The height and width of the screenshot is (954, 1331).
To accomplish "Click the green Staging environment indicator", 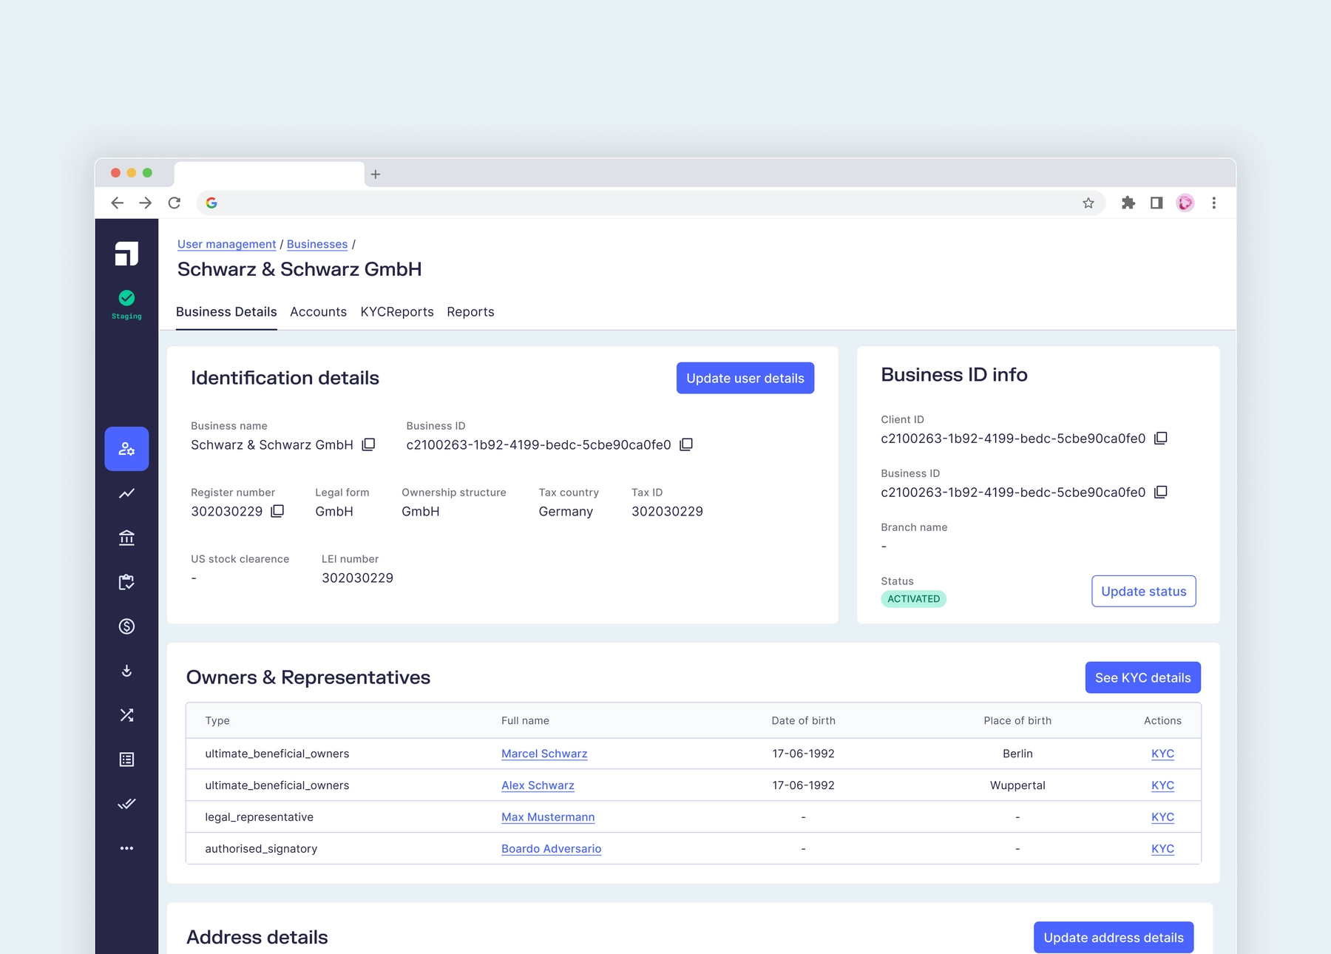I will [126, 305].
